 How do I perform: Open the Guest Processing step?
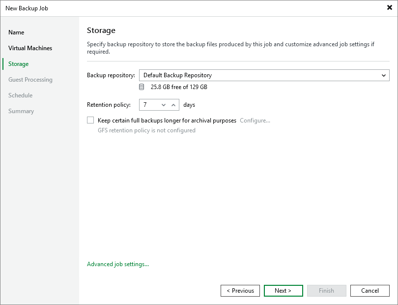coord(30,80)
